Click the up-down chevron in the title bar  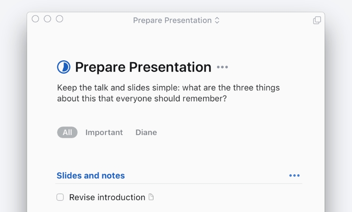pyautogui.click(x=217, y=20)
